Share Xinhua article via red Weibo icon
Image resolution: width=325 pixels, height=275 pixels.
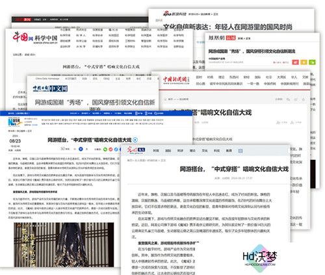click(x=110, y=149)
